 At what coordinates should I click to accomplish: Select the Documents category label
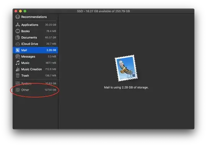click(x=29, y=38)
